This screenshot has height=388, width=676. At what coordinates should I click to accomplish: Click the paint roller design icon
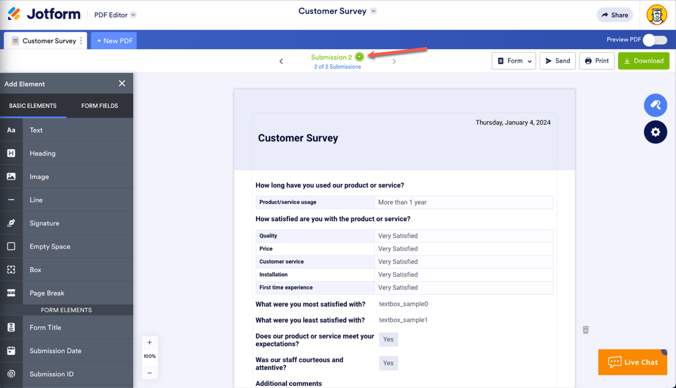655,105
